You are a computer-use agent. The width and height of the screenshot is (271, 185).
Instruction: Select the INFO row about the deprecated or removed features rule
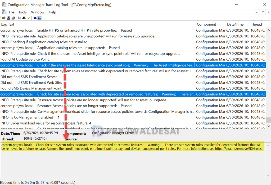point(133,71)
